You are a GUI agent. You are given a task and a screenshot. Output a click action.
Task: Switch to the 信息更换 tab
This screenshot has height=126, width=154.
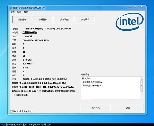[x=43, y=19]
